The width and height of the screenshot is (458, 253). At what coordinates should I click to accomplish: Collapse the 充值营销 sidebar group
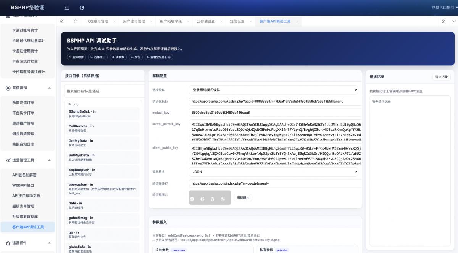(x=49, y=88)
